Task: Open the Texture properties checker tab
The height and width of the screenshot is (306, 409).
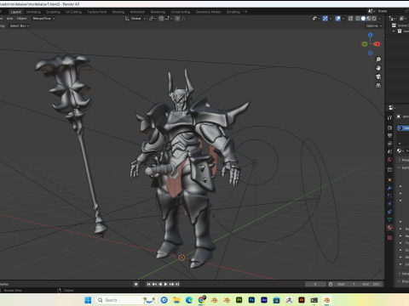Action: [389, 237]
